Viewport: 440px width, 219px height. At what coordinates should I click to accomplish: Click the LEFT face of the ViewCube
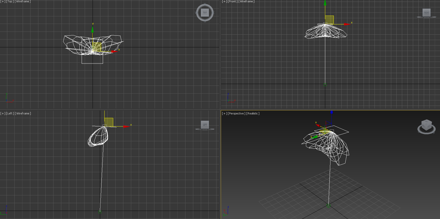(x=205, y=125)
